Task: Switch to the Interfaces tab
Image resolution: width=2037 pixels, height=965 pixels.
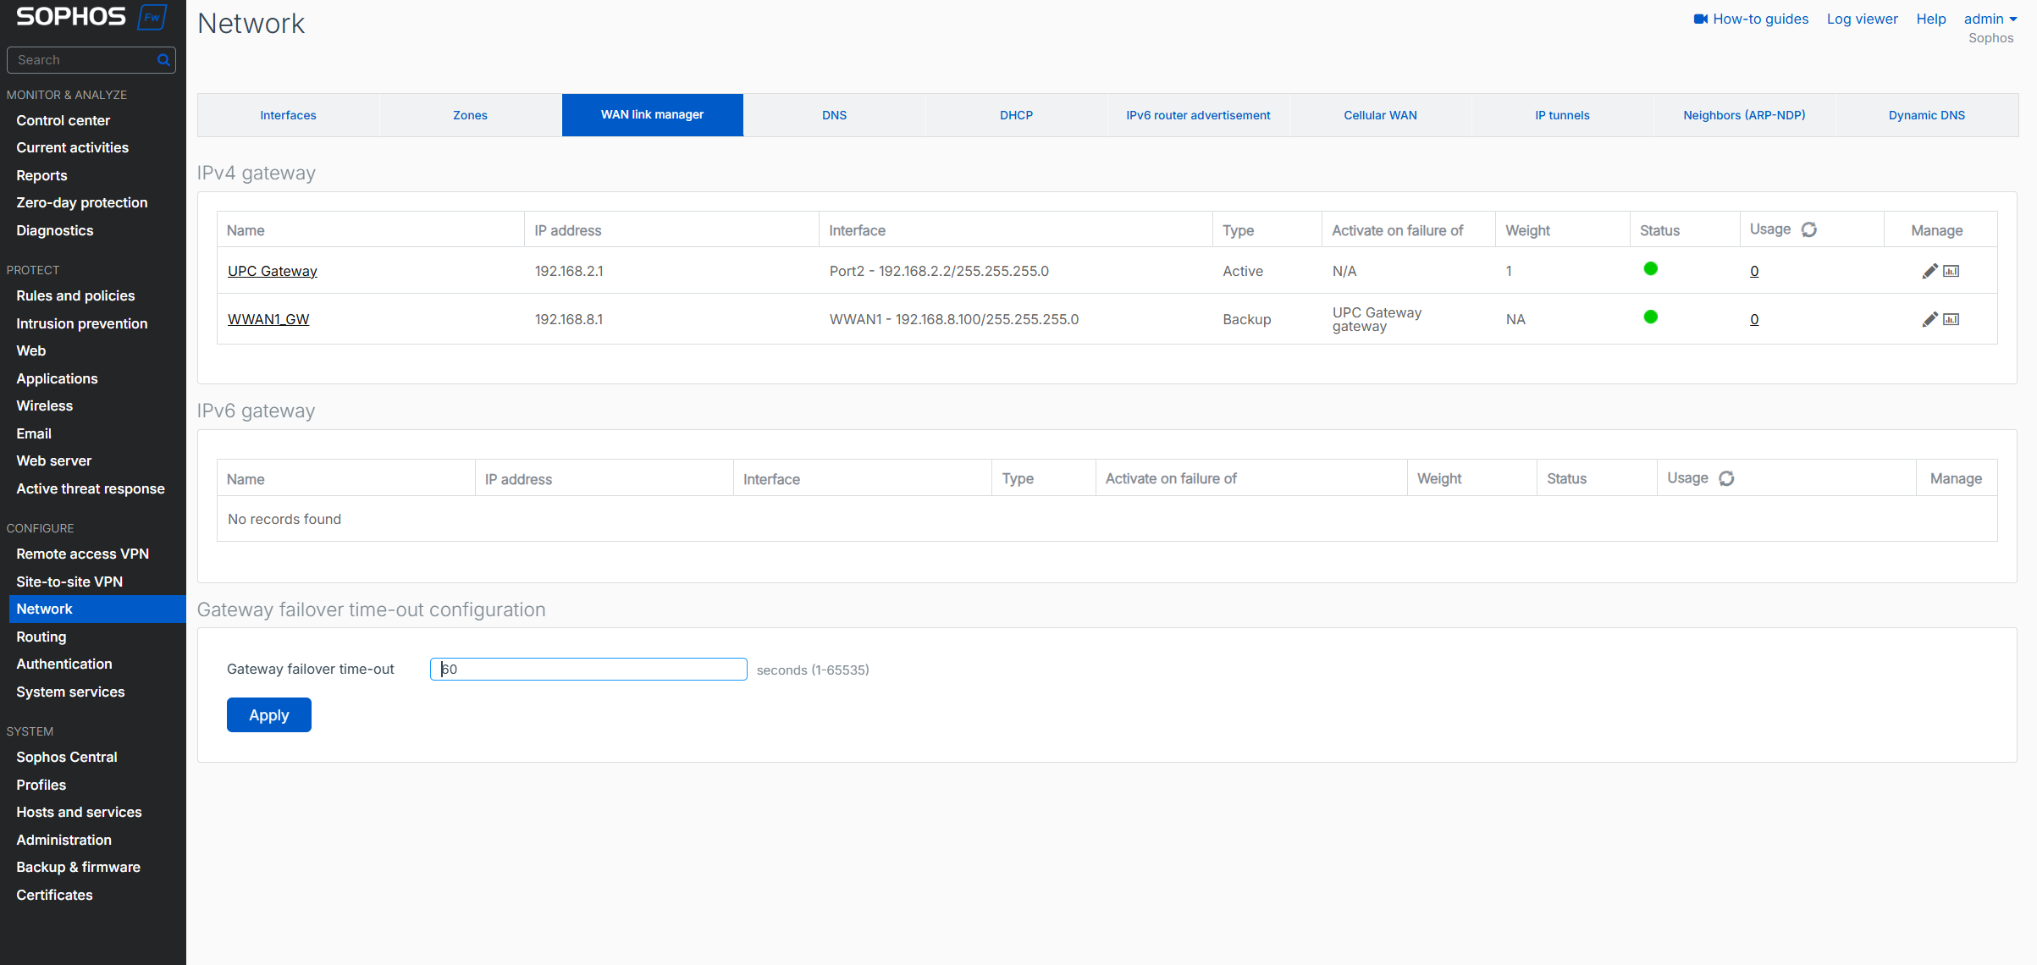Action: 288,115
